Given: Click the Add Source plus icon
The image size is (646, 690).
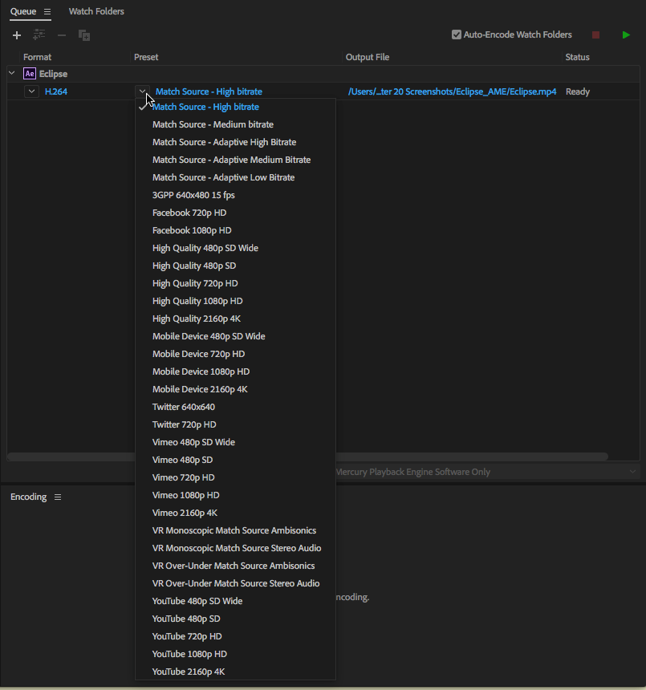Looking at the screenshot, I should click(x=17, y=35).
